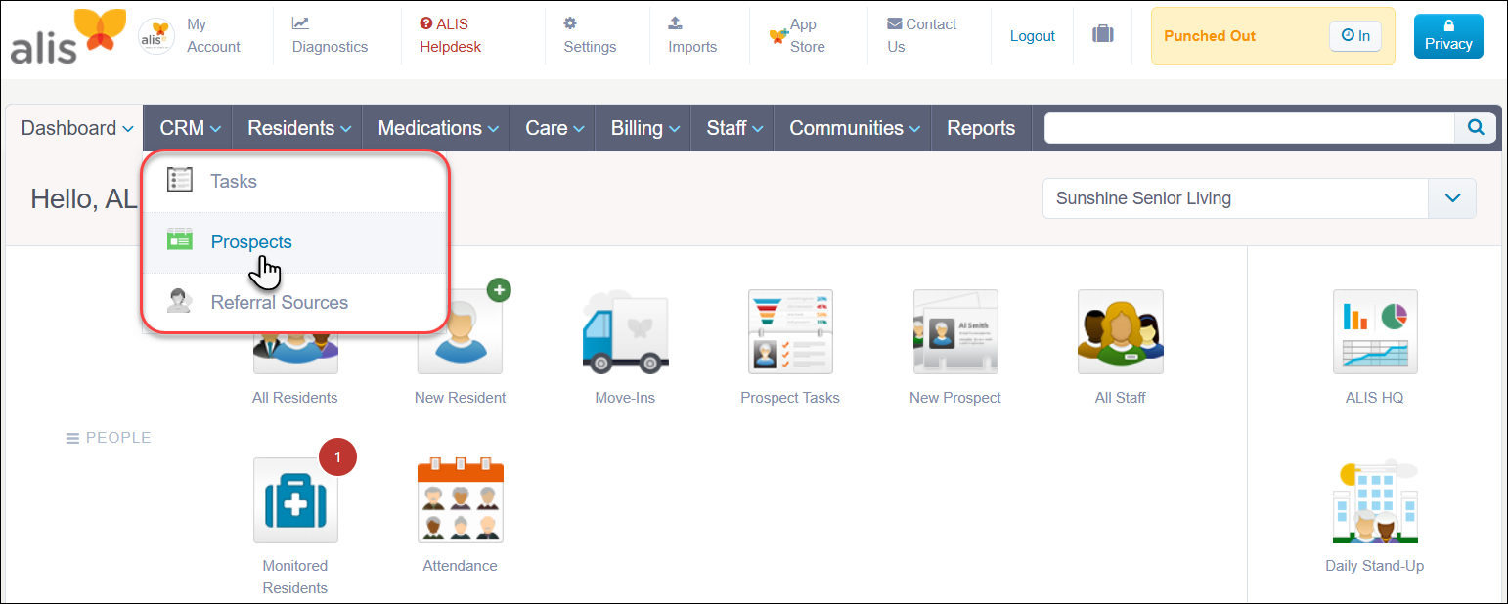Click the Imports upload icon

(675, 23)
